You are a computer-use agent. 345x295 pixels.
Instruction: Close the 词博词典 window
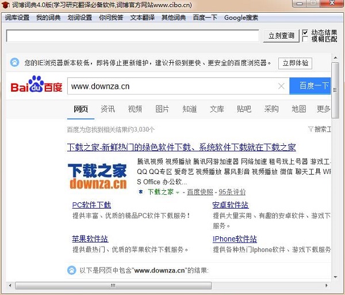pos(332,3)
